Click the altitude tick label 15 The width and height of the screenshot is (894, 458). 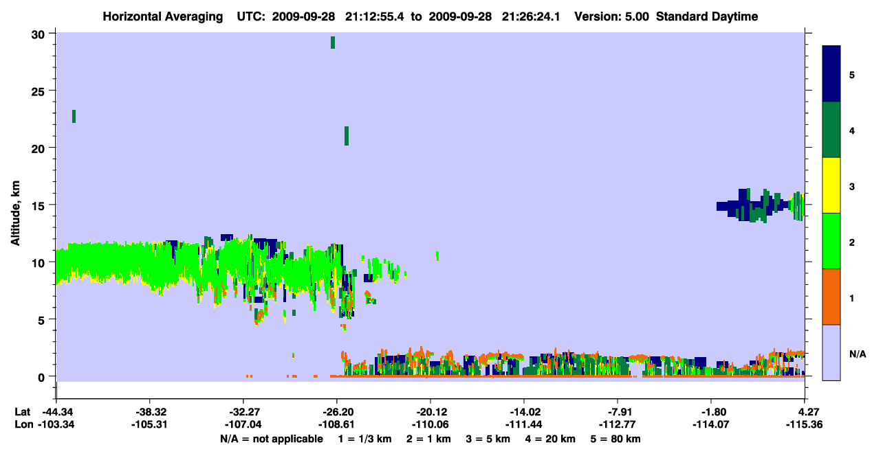[x=40, y=205]
